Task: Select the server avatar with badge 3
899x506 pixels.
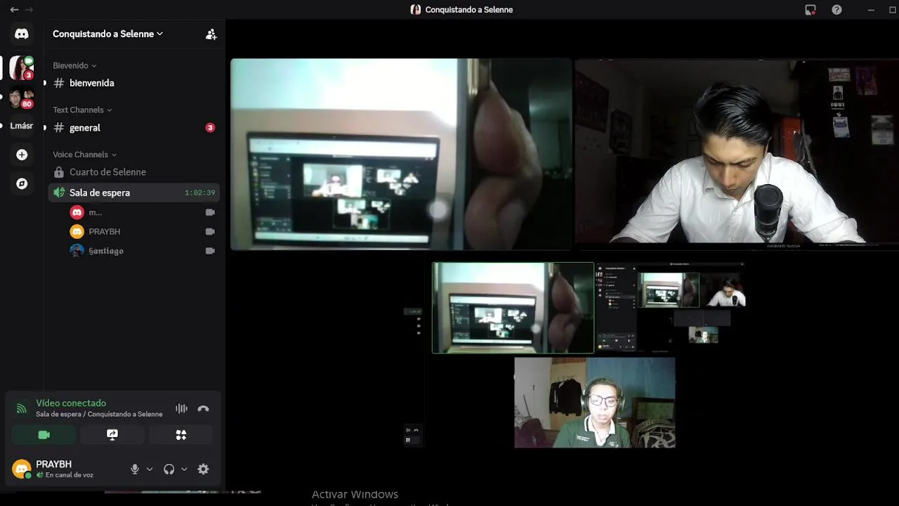Action: click(22, 67)
